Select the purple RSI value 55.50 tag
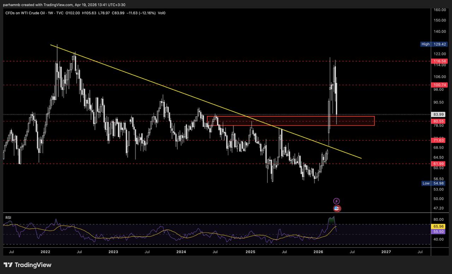Viewport: 452px width, 274px height. point(440,231)
